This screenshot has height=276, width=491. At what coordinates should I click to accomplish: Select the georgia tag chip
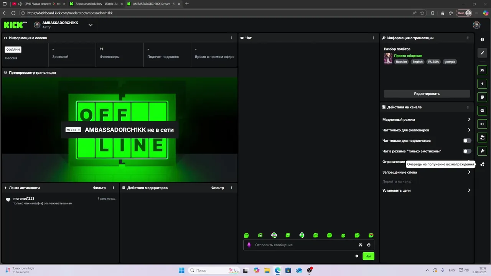[x=450, y=62]
